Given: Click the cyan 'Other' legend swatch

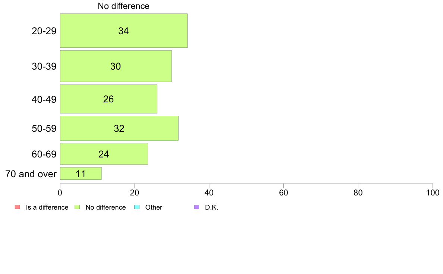Looking at the screenshot, I should click(137, 207).
